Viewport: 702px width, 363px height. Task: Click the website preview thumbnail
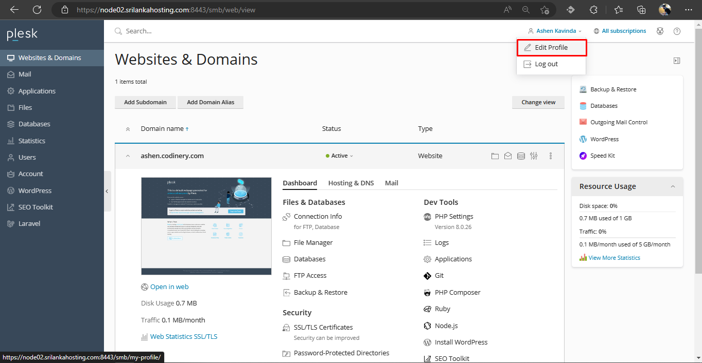[x=206, y=226]
